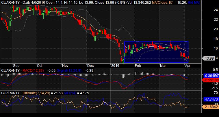
Task: Click the orange Ultimate value tag 21.6842
Action: click(x=211, y=107)
